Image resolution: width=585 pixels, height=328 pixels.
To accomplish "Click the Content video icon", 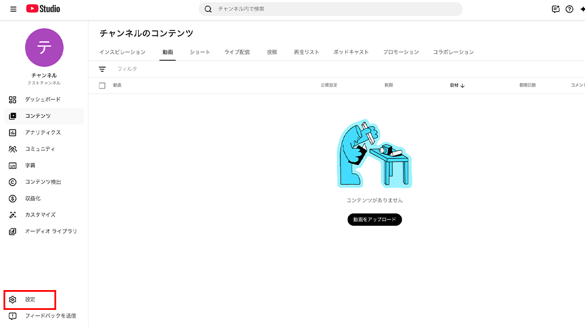I will 13,116.
